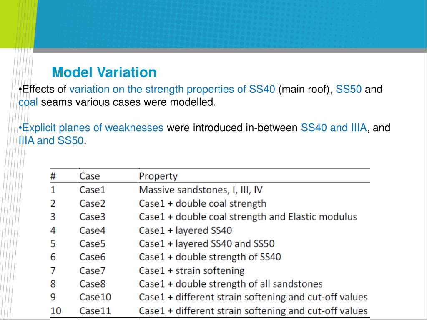Screen dimensions: 427x320
Task: Select 'Case1 + double strength of SS40'
Action: pos(210,257)
